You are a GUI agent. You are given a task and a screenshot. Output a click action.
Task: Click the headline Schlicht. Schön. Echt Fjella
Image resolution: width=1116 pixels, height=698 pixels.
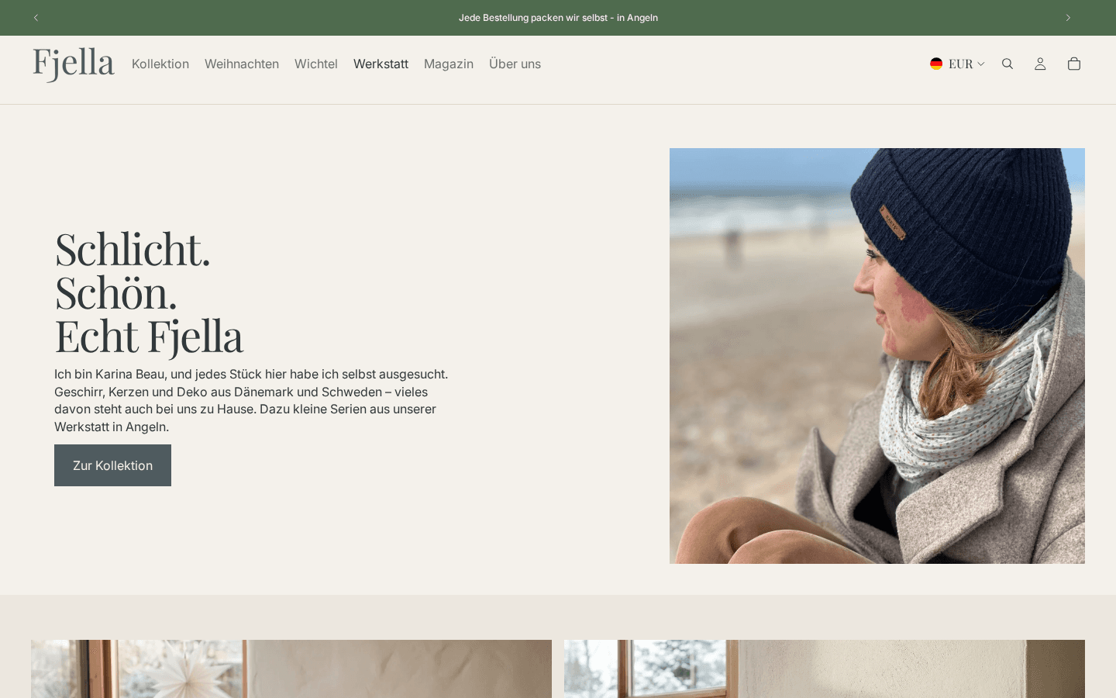click(x=149, y=292)
